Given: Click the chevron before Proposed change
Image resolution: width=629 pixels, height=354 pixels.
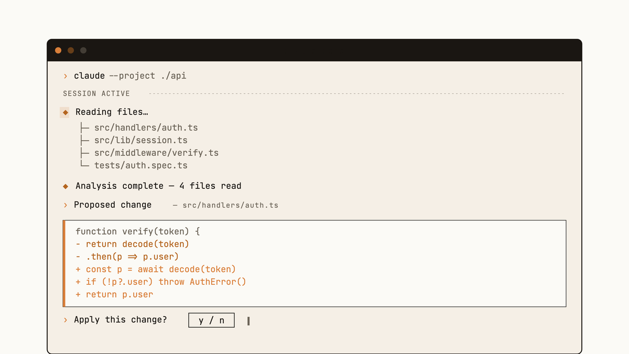Looking at the screenshot, I should (x=66, y=205).
